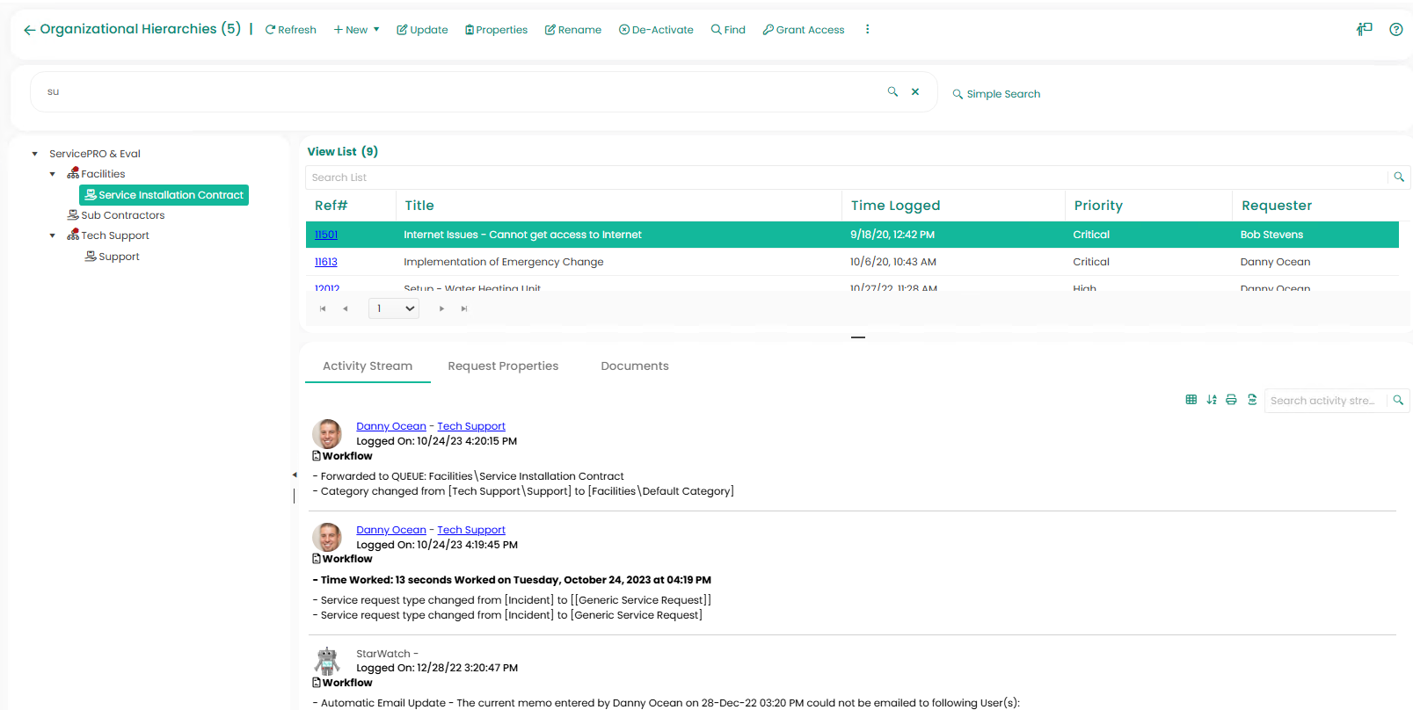Open request 11613 link
This screenshot has height=710, width=1413.
pyautogui.click(x=325, y=262)
